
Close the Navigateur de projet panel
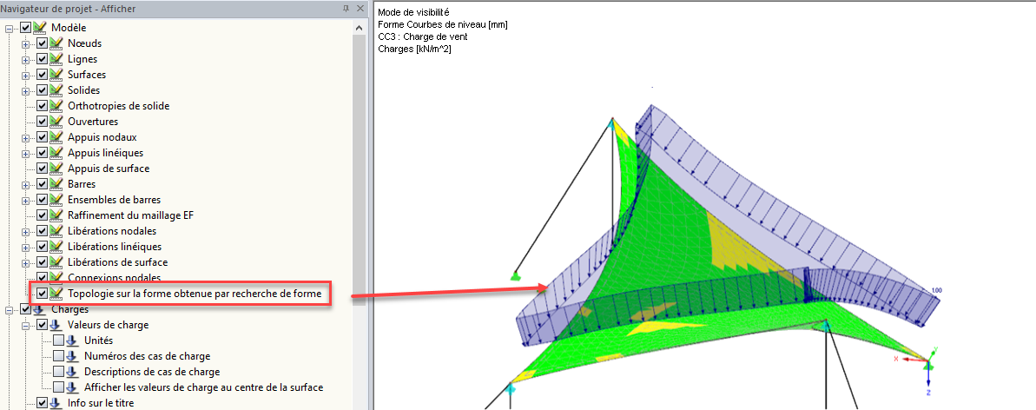pos(360,8)
